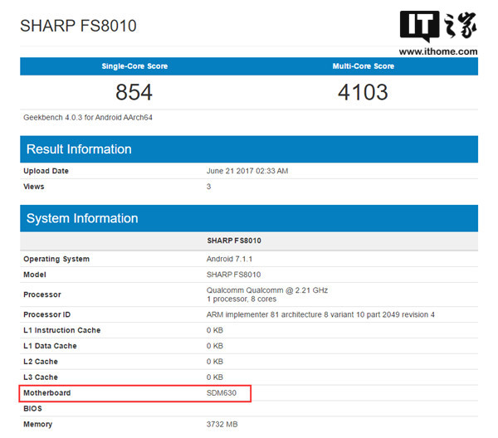
Task: Select the Processor row label
Action: point(42,294)
